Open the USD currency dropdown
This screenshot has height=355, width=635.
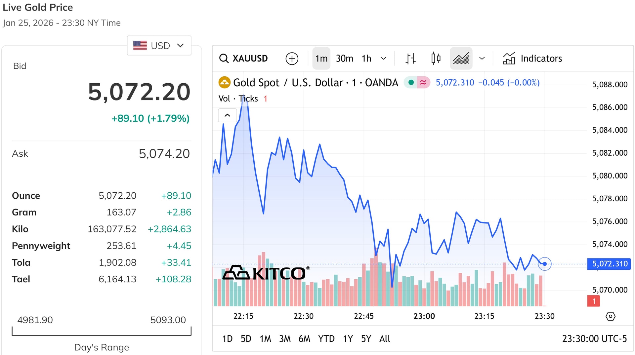(159, 45)
